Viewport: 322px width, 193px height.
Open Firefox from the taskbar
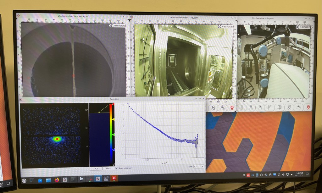57,180
